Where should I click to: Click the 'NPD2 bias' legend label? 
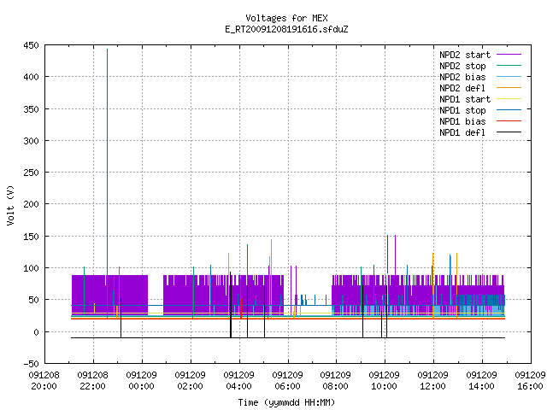[462, 77]
